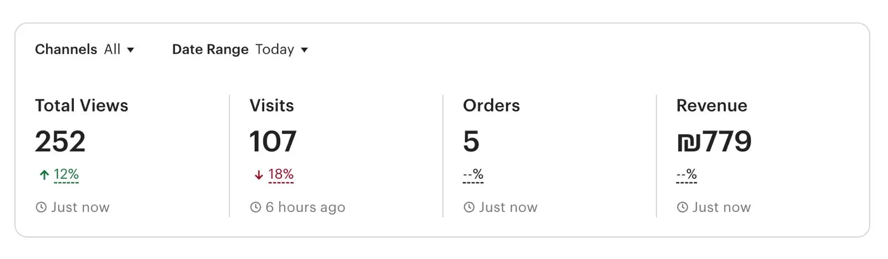Click the clock icon under Visits
This screenshot has width=888, height=259.
coord(255,207)
